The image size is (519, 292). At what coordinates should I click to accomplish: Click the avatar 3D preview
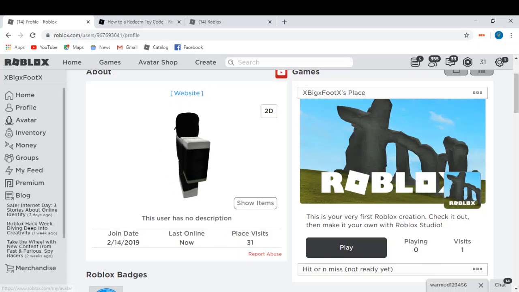coord(192,155)
